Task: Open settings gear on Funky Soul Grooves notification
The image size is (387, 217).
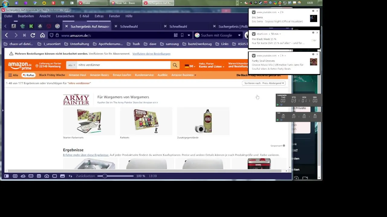Action: (313, 54)
